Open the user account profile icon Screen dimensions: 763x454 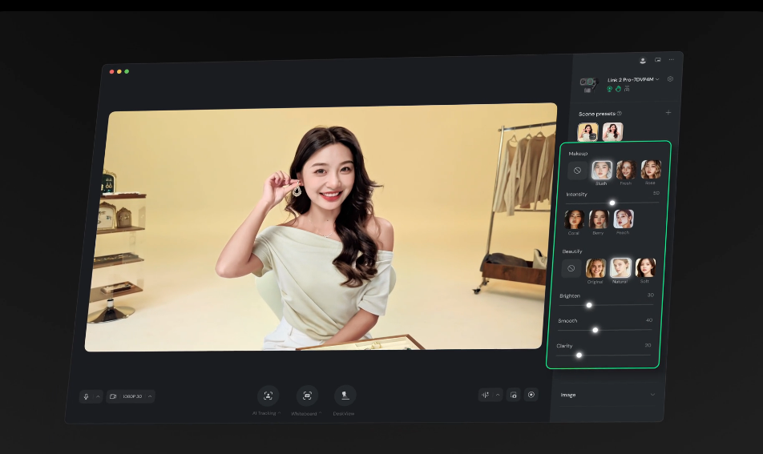point(643,60)
